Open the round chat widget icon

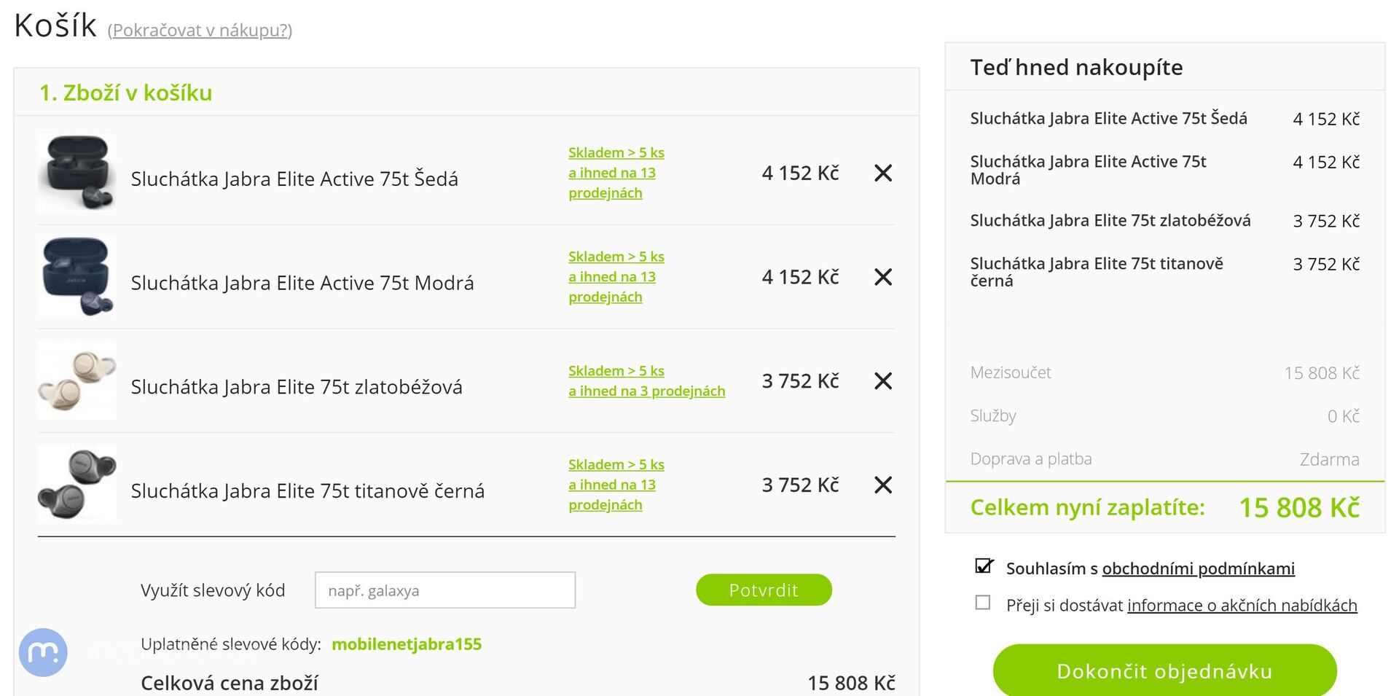(43, 652)
